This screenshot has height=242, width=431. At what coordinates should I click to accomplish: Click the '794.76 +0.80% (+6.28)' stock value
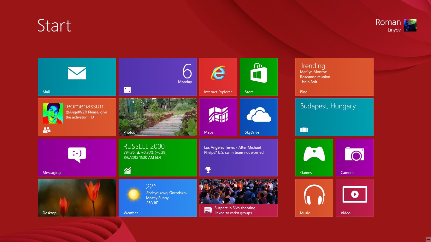[x=145, y=153]
